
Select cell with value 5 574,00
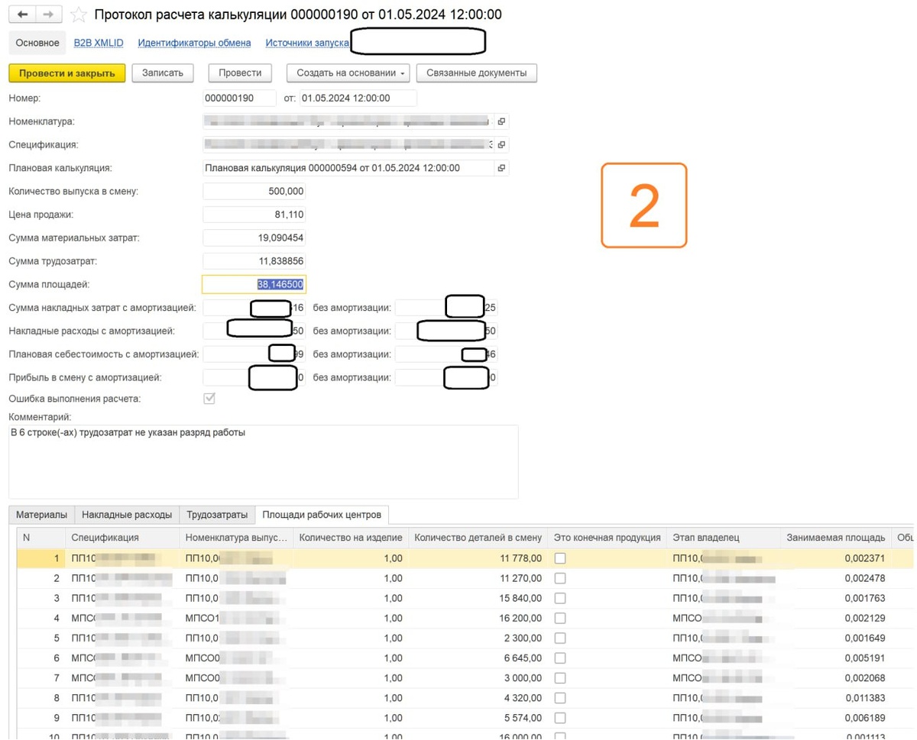click(478, 718)
